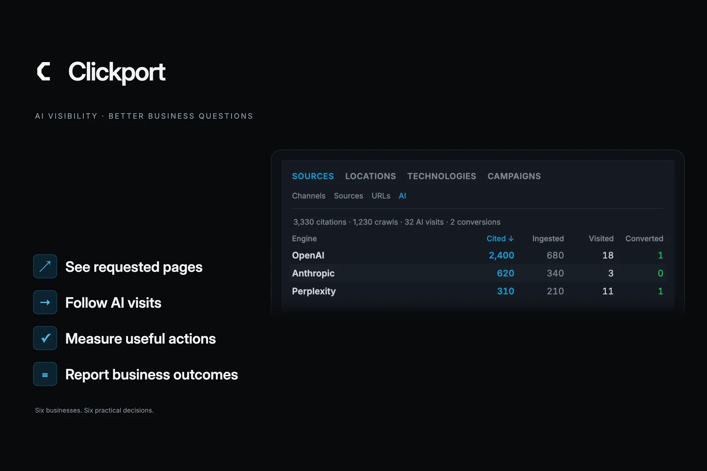Click the diagonal arrow icon beside See requested pages

coord(45,266)
